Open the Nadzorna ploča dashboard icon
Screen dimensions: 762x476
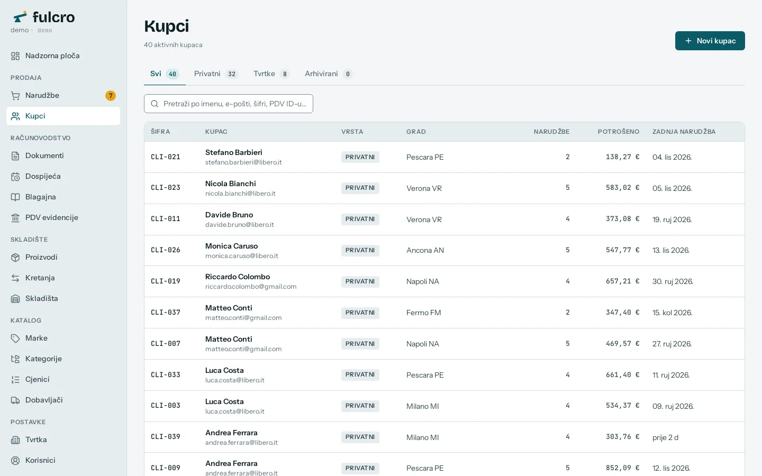pos(15,56)
